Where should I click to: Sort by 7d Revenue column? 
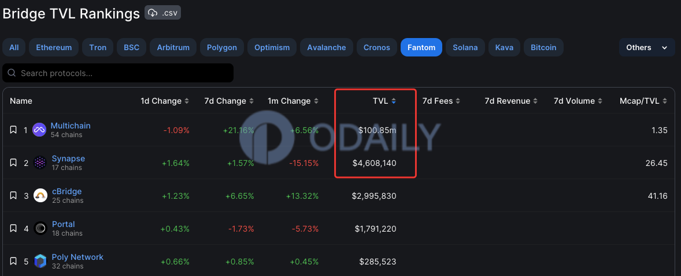(511, 101)
